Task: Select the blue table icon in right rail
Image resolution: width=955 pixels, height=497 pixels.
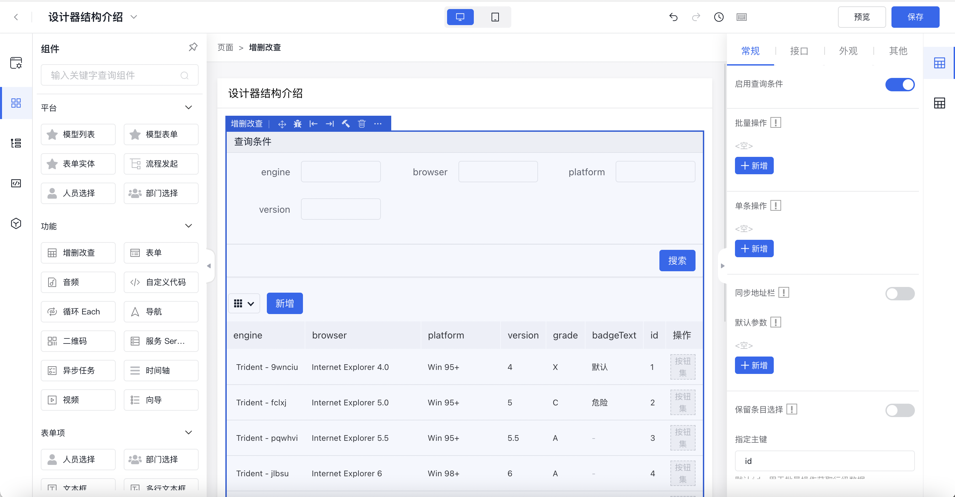Action: [x=939, y=63]
